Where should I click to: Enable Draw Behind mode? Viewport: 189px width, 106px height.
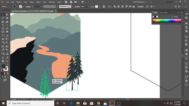click(x=5, y=77)
